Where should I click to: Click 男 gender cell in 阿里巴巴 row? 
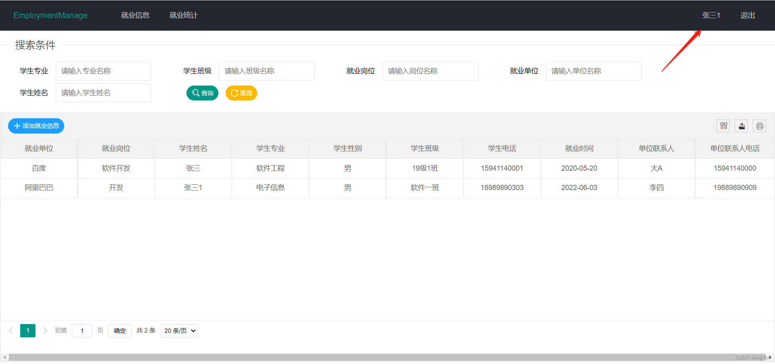[348, 188]
